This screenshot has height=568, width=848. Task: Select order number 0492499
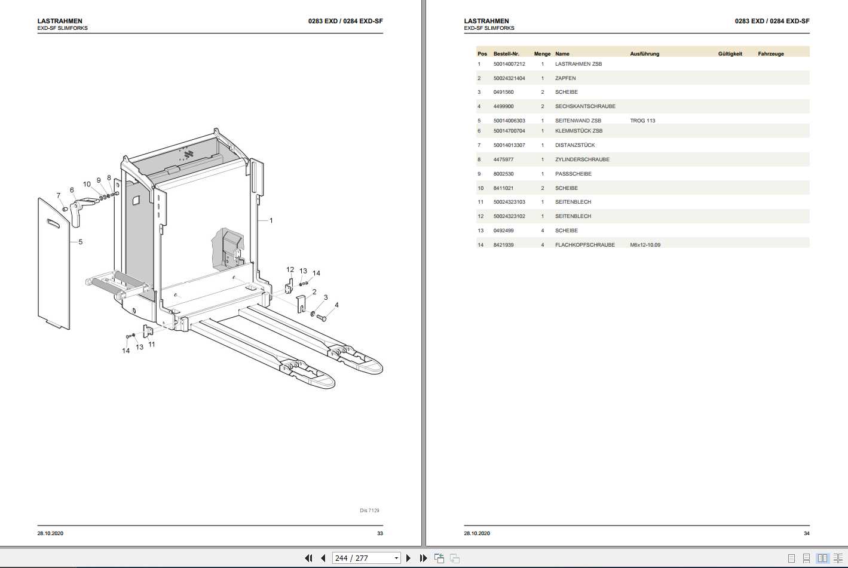(503, 231)
